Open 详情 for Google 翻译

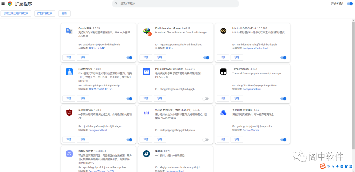pos(69,58)
